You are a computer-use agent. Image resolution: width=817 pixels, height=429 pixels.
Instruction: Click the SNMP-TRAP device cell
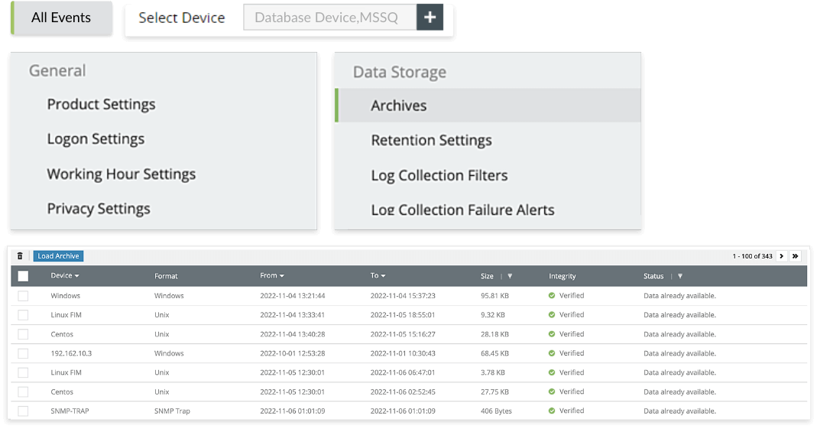coord(70,411)
